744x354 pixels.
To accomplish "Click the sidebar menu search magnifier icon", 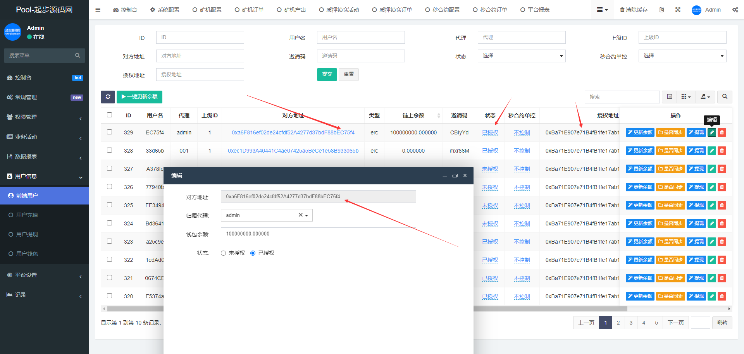I will coord(77,55).
